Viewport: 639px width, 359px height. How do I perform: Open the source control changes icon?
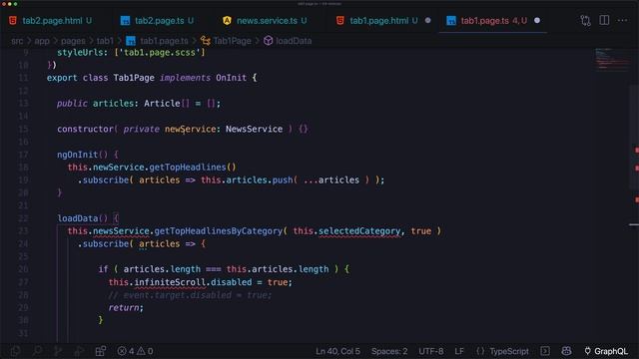(586, 20)
